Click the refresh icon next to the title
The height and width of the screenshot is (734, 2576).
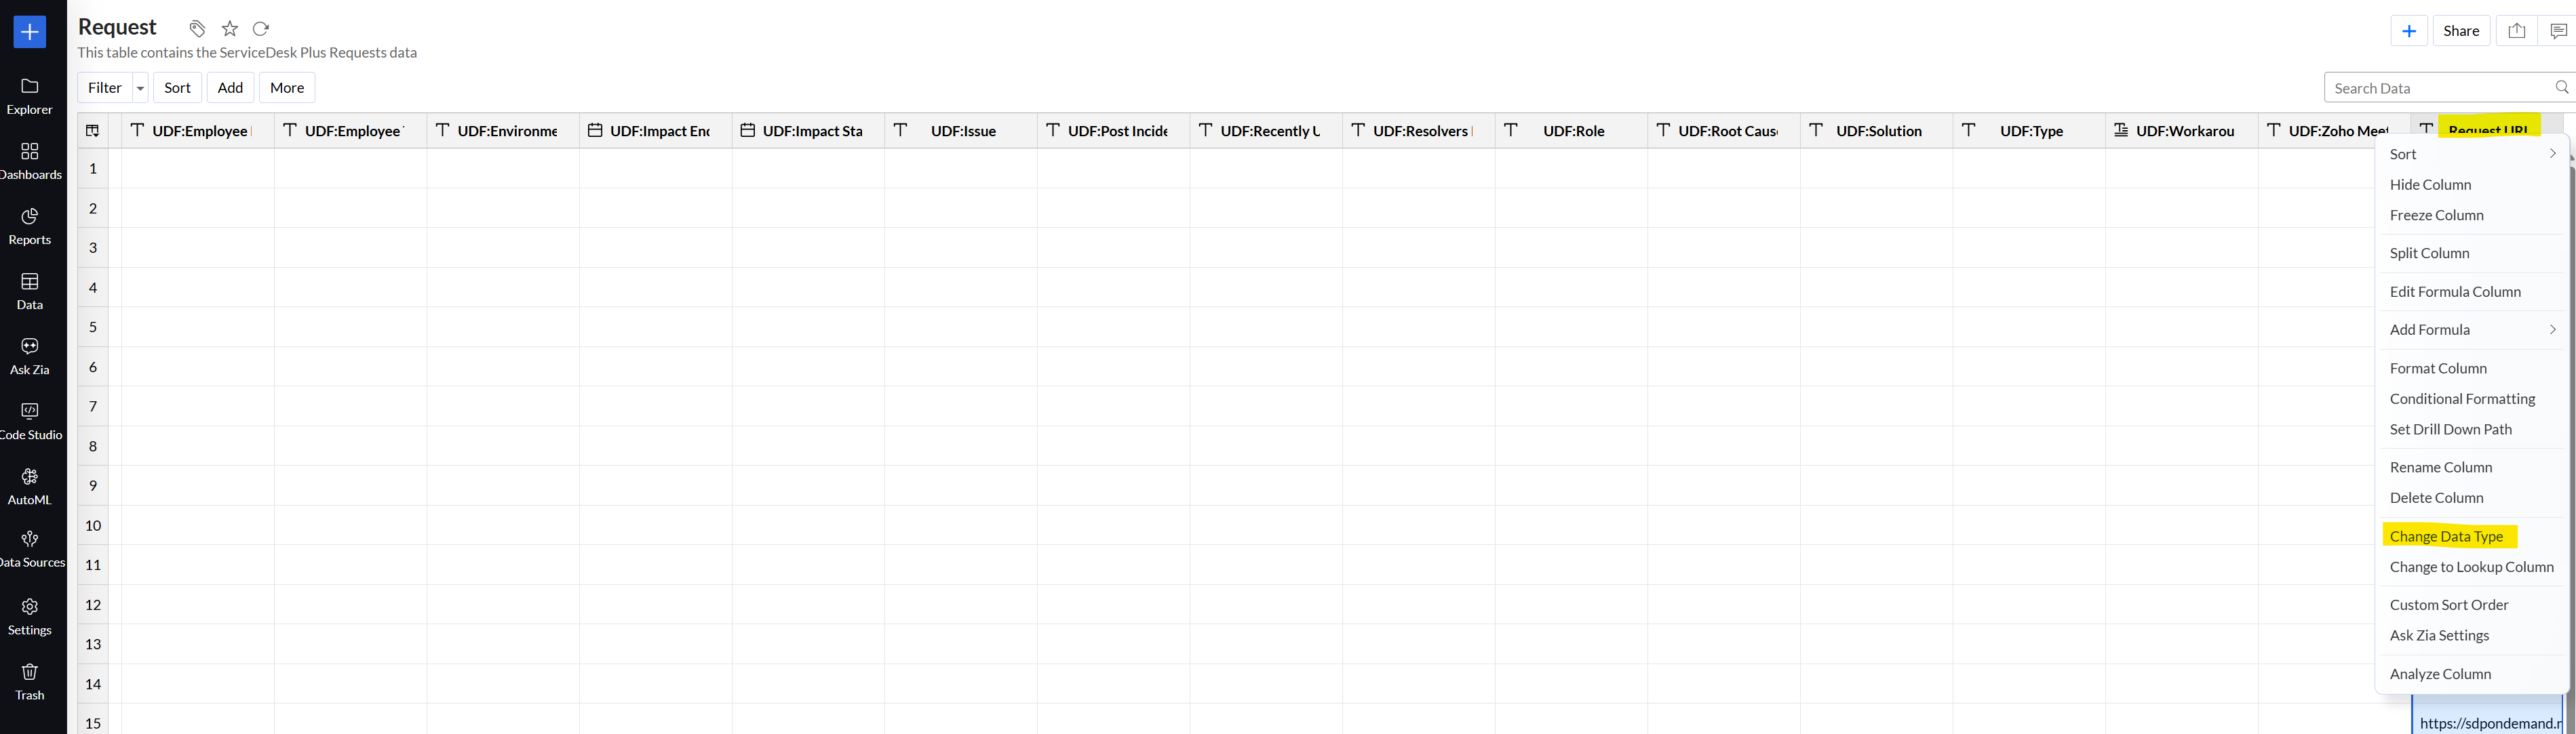(x=261, y=29)
